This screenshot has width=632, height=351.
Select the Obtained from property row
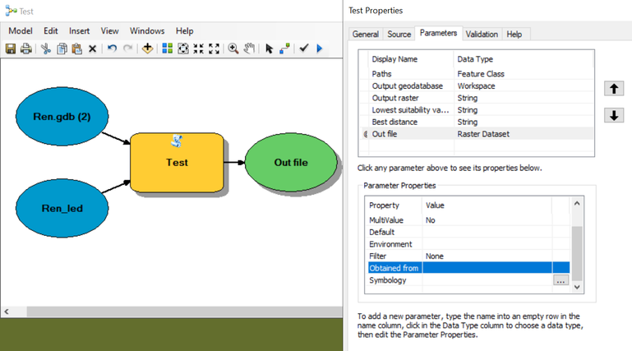468,268
